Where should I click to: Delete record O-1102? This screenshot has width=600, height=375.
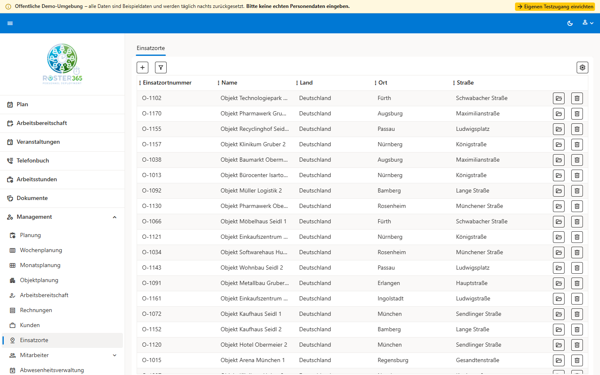point(577,98)
